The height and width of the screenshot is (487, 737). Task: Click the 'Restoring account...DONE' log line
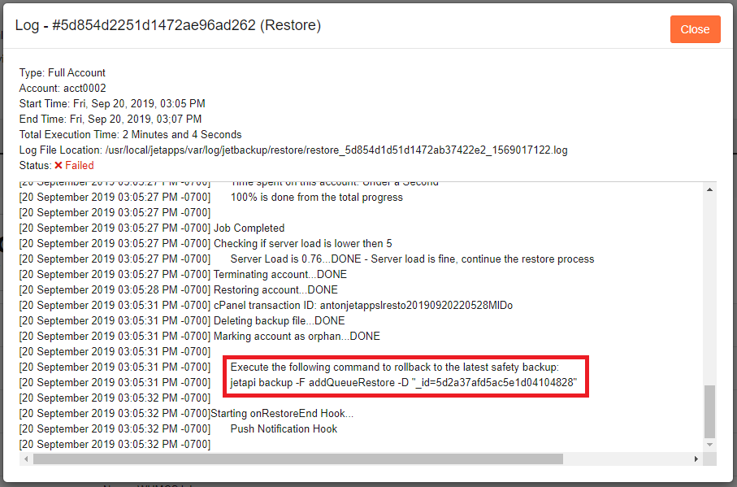click(276, 290)
